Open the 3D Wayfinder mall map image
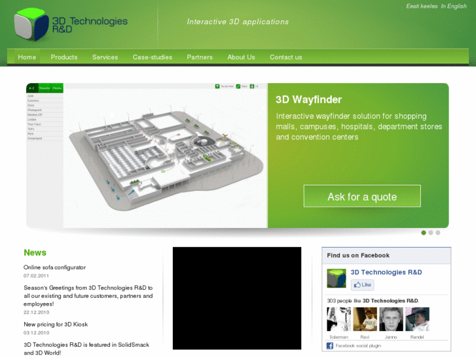The height and width of the screenshot is (356, 476). (x=166, y=158)
